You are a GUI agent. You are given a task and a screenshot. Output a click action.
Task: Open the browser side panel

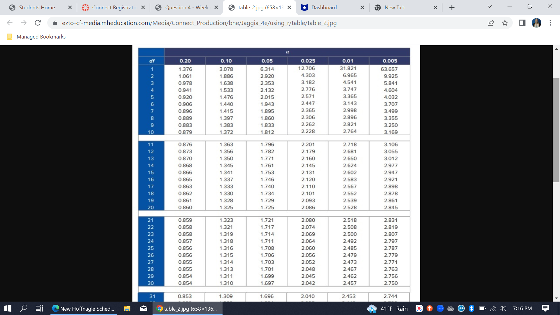522,23
